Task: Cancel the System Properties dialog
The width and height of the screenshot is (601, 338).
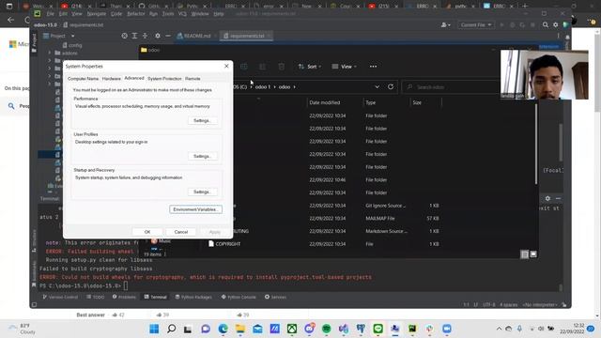Action: click(181, 232)
